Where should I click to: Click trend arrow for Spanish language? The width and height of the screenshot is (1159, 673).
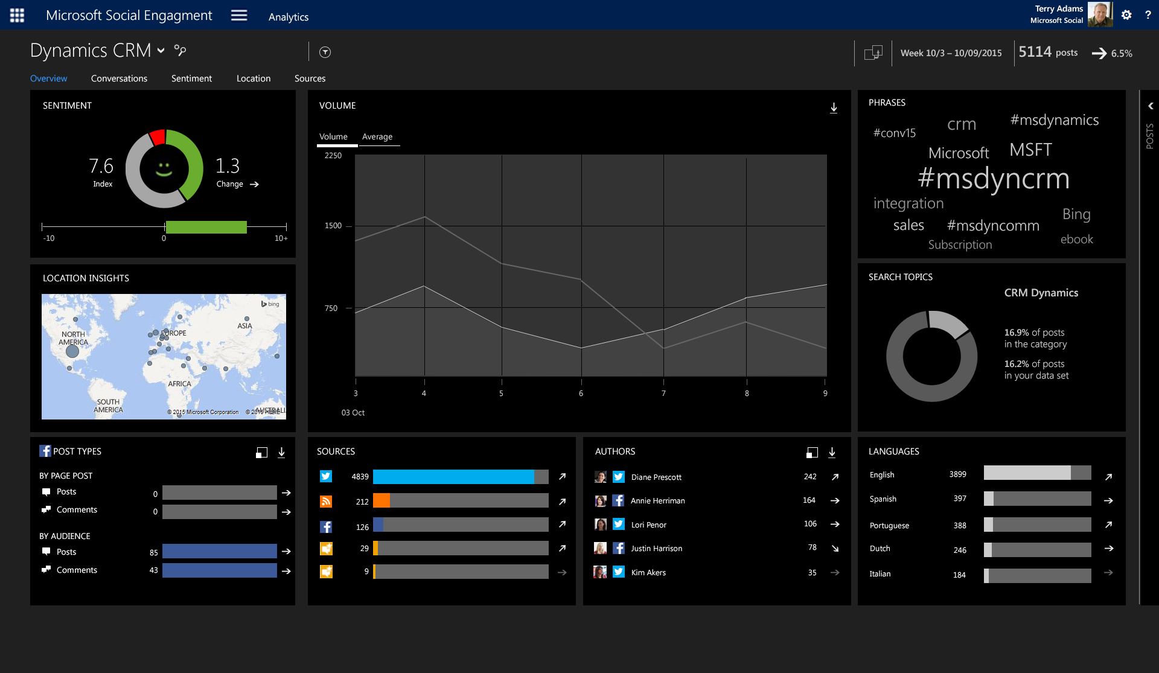tap(1108, 501)
